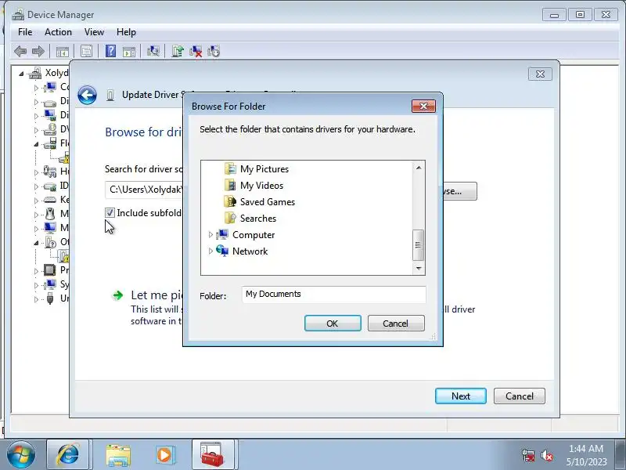Viewport: 626px width, 470px height.
Task: Open the Action menu
Action: [x=58, y=32]
